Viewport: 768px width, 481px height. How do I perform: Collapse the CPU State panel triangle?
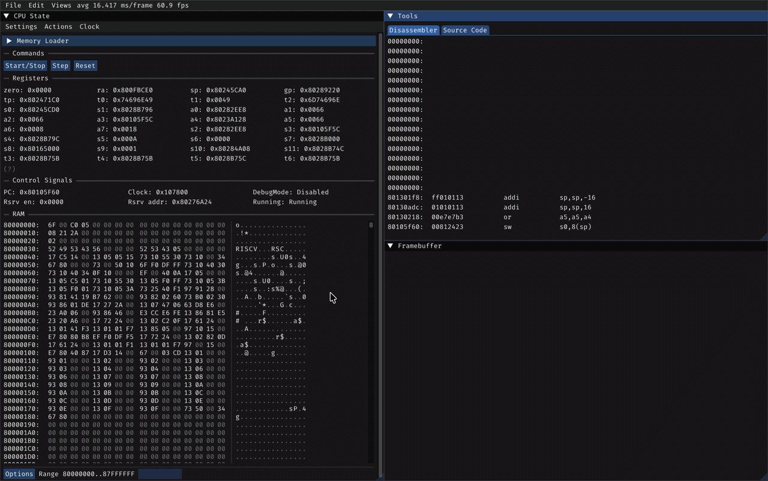click(x=7, y=16)
